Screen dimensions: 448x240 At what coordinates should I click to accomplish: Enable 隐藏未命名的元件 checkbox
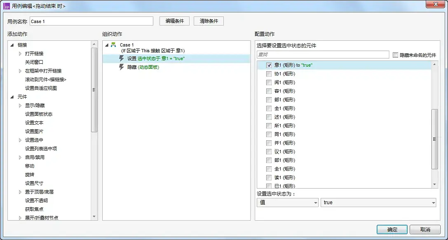(x=396, y=55)
